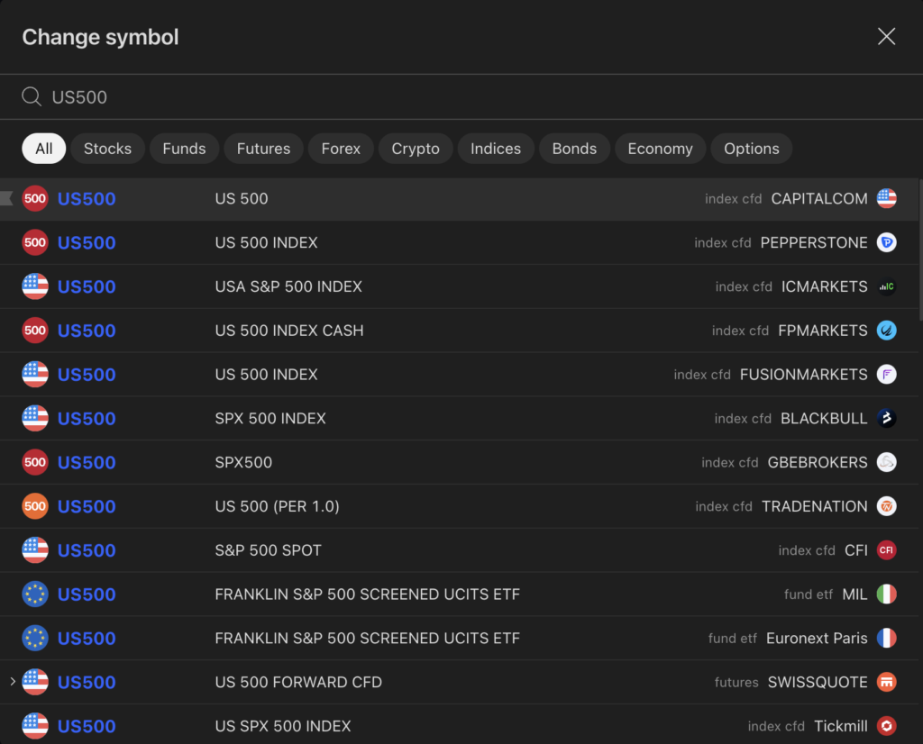This screenshot has width=923, height=744.
Task: Filter results by Stocks
Action: click(x=108, y=149)
